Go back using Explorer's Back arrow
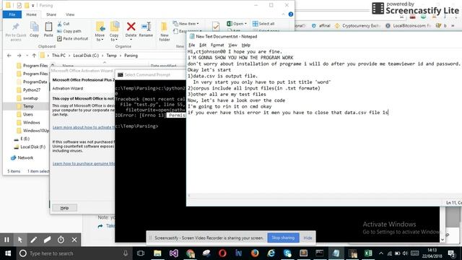This screenshot has width=462, height=260. click(x=9, y=56)
